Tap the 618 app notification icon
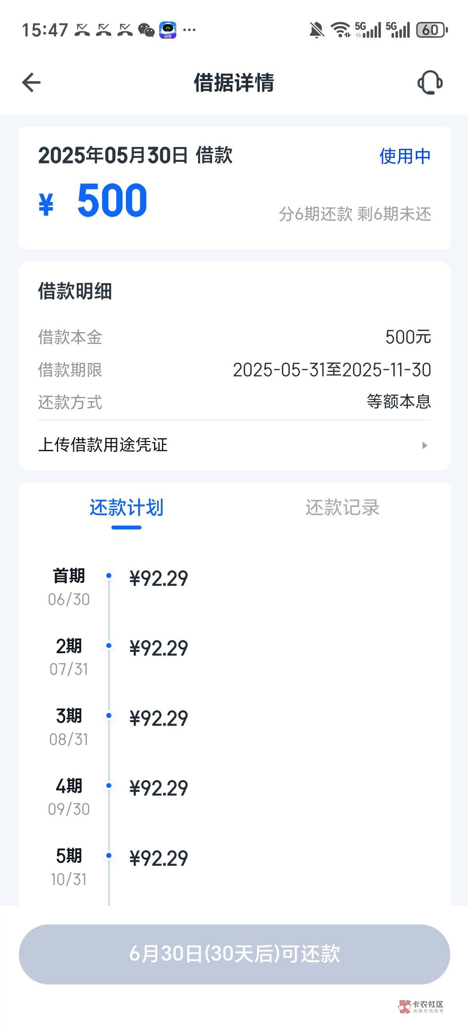This screenshot has height=1034, width=468. 168,30
